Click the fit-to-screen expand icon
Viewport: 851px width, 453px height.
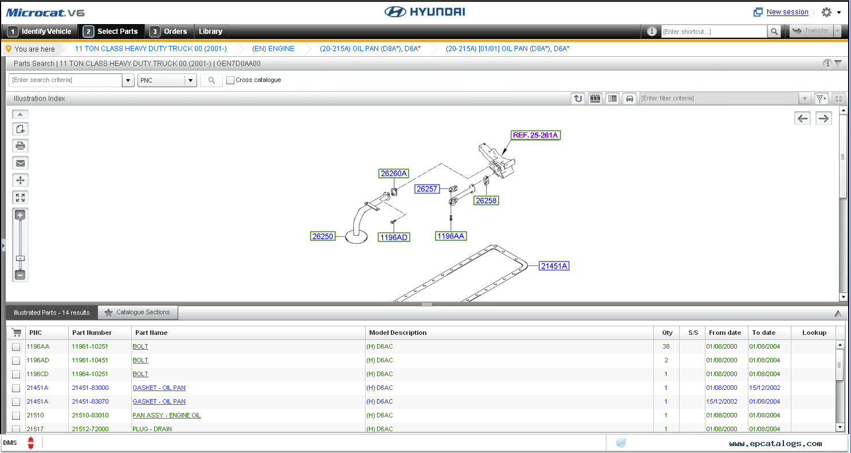point(20,198)
